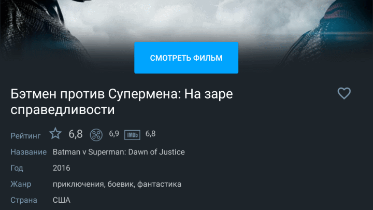Click the СМОТРЕТЬ ФИЛЬМ button

tap(187, 58)
